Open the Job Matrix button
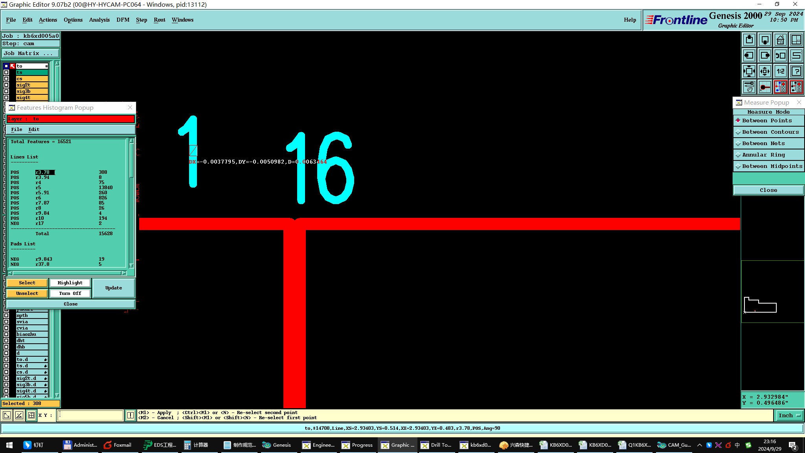Image resolution: width=805 pixels, height=453 pixels. pos(31,53)
